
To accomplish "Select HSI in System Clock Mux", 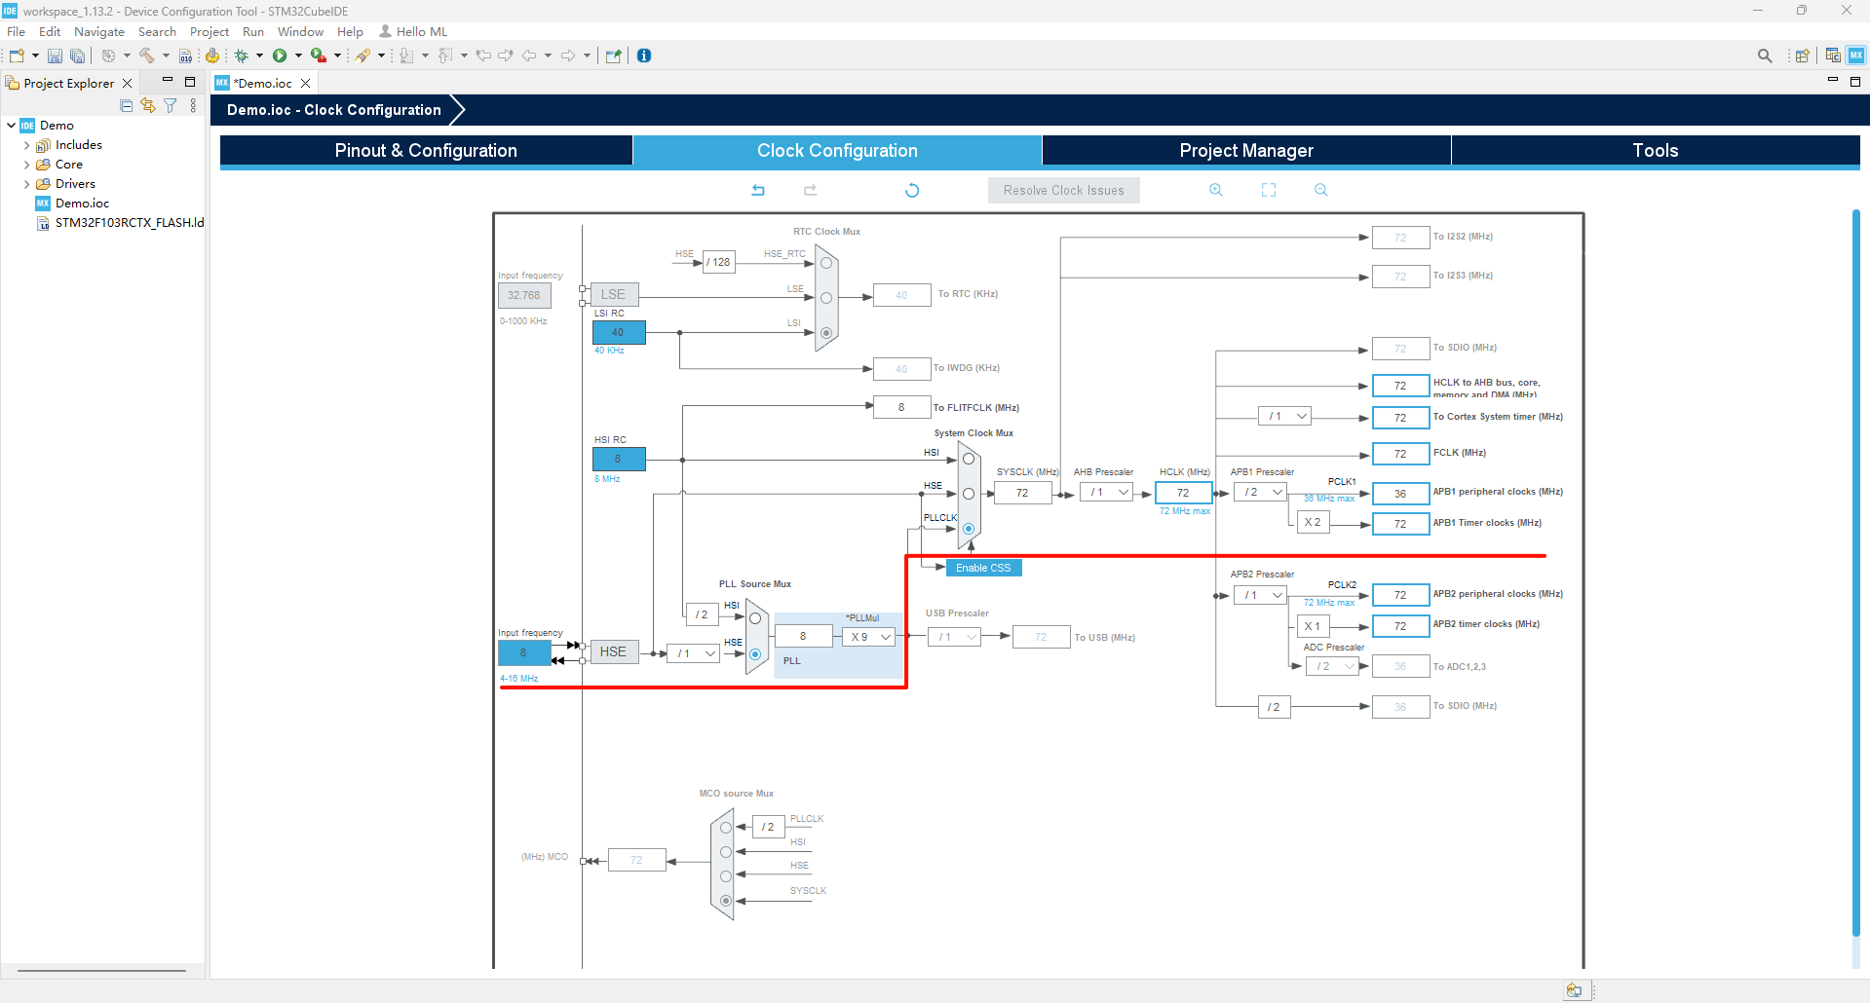I will coord(969,459).
